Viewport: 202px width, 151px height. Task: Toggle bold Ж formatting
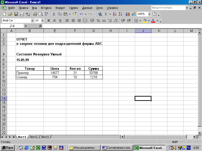click(x=48, y=21)
